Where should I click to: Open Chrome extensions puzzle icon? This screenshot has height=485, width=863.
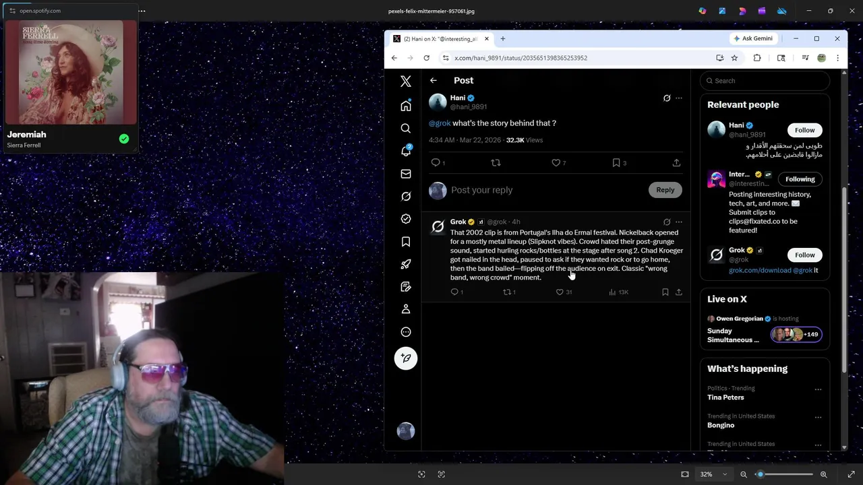(x=757, y=58)
